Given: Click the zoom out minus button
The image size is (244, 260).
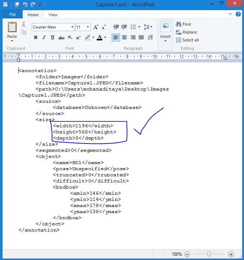Looking at the screenshot, I should [187, 254].
